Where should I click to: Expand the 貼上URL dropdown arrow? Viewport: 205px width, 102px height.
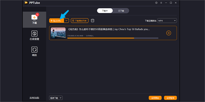coord(67,21)
